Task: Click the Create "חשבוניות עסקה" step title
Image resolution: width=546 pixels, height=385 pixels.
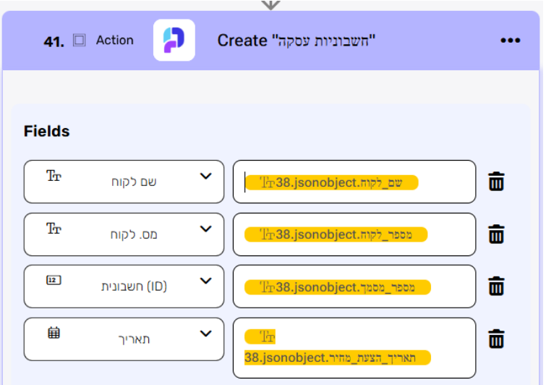Action: pos(297,41)
